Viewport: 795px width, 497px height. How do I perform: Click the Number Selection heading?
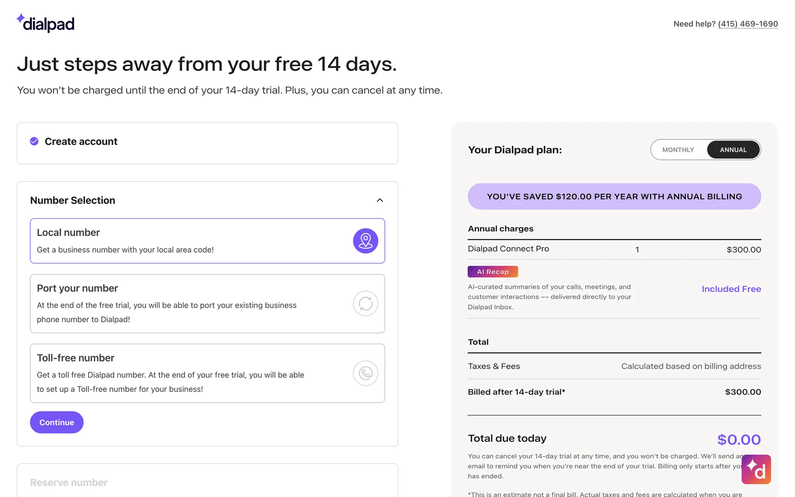73,200
